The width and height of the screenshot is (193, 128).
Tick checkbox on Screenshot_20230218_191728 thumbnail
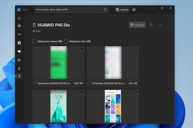[136, 49]
